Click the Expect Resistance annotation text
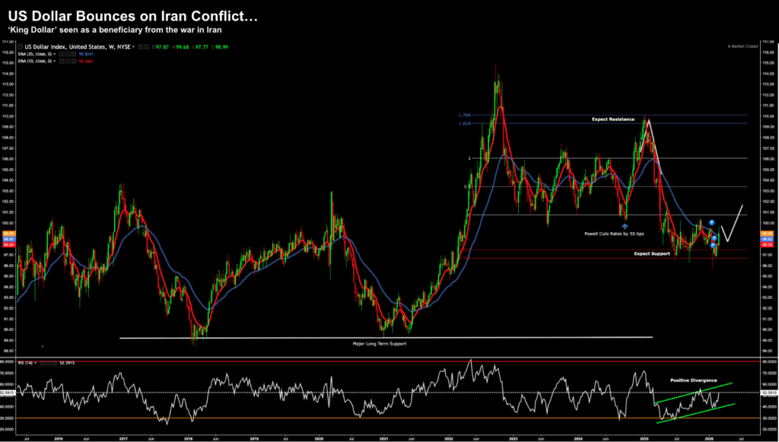This screenshot has width=779, height=442. click(x=614, y=120)
